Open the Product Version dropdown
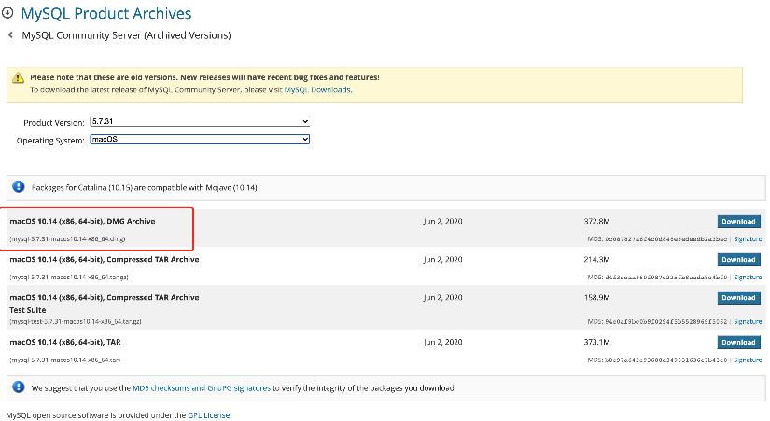770x421 pixels. (199, 122)
